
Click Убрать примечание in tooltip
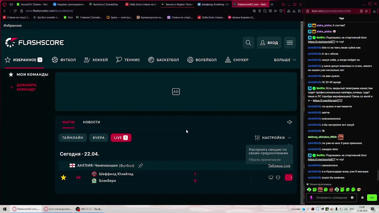[x=265, y=160]
